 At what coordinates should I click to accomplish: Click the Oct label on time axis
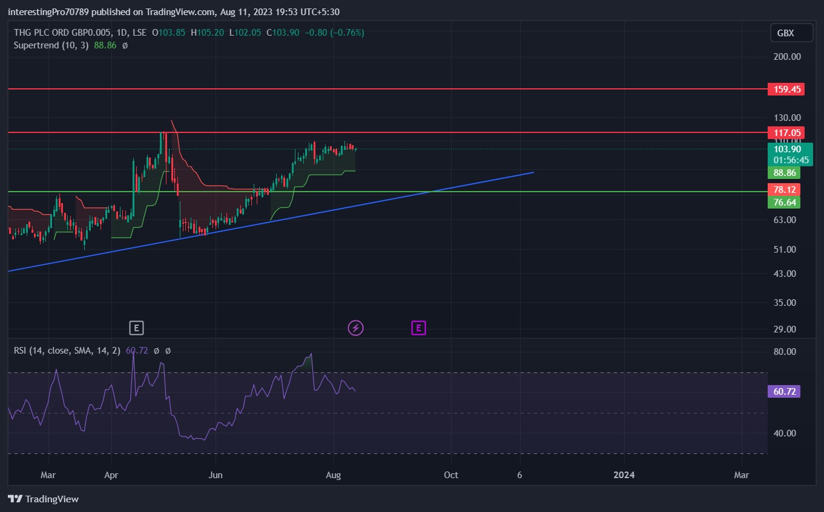pyautogui.click(x=450, y=475)
